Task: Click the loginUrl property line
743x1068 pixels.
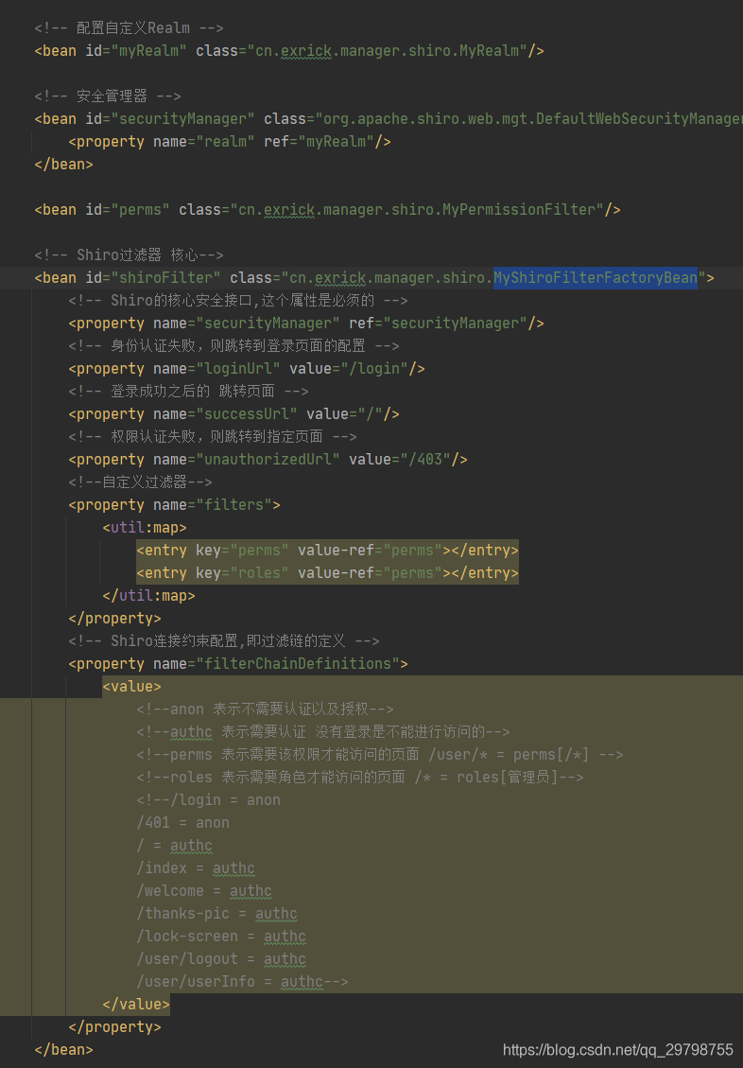Action: click(x=247, y=369)
